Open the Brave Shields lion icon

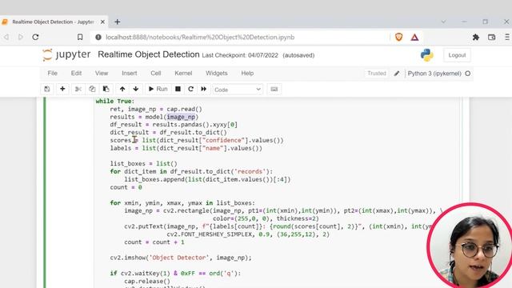pyautogui.click(x=398, y=38)
